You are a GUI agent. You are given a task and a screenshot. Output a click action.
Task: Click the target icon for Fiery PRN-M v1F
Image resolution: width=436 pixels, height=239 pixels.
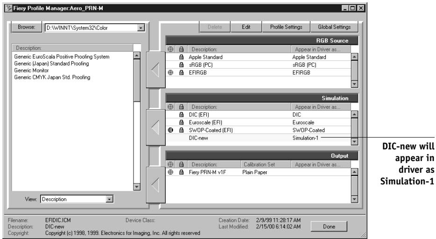tap(171, 172)
